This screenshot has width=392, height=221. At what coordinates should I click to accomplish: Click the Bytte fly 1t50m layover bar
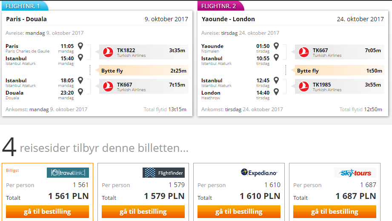tap(340, 71)
